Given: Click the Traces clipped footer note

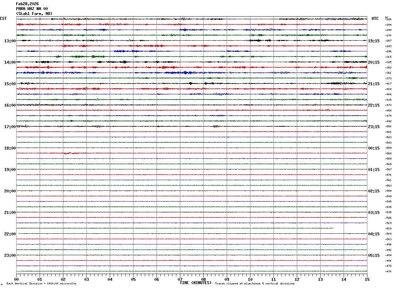Looking at the screenshot, I should pyautogui.click(x=255, y=284).
